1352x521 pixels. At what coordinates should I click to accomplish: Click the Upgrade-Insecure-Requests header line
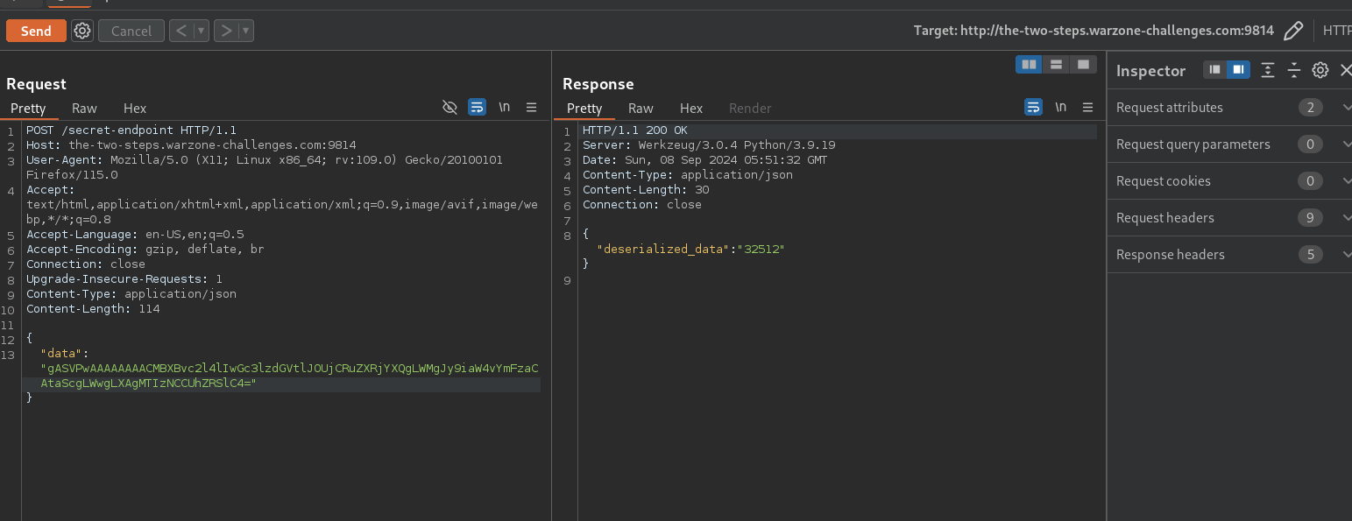tap(124, 279)
